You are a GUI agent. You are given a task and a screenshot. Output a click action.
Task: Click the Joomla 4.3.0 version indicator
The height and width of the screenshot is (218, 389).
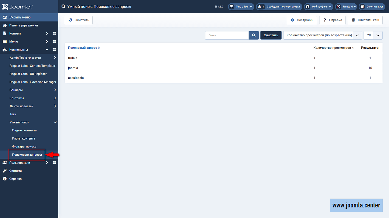coord(219,7)
